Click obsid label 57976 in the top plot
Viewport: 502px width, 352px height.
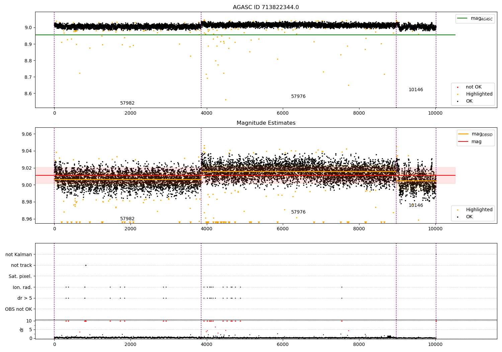pos(298,97)
